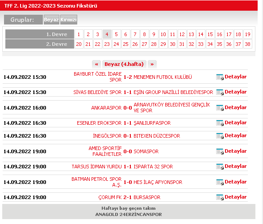Click team ESENLER EROKSPOR
263x224 pixels.
click(x=99, y=123)
